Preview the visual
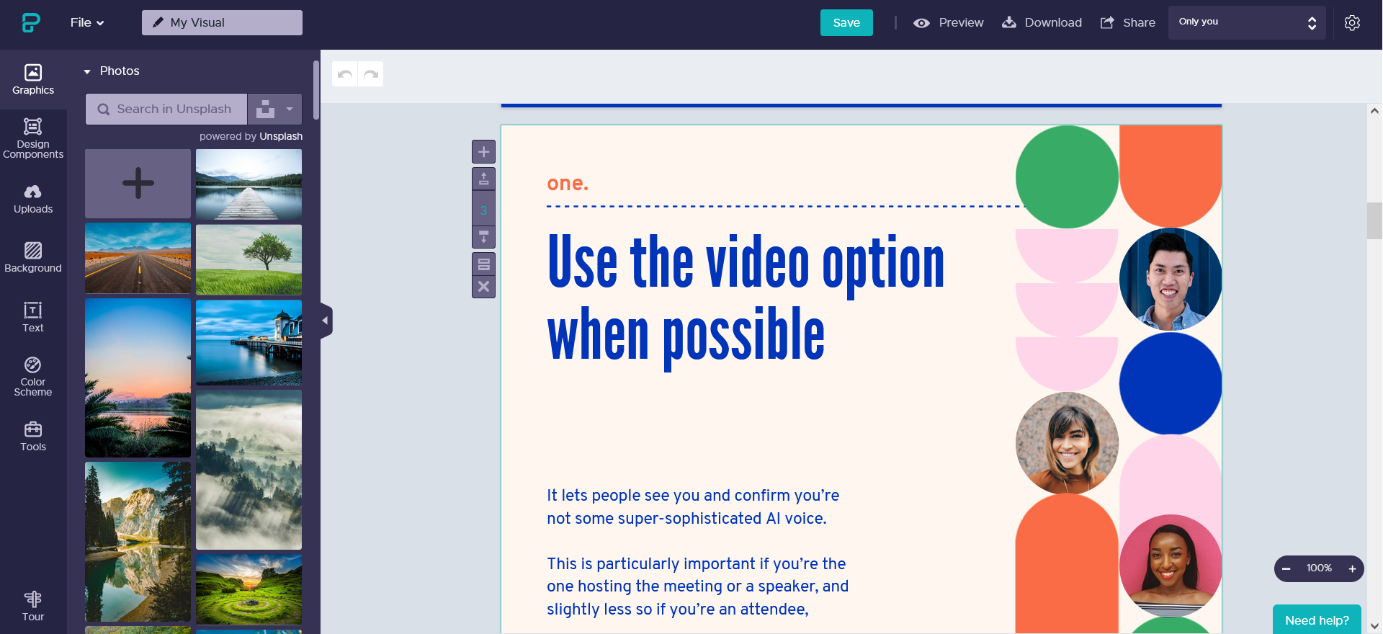The image size is (1383, 634). point(948,23)
